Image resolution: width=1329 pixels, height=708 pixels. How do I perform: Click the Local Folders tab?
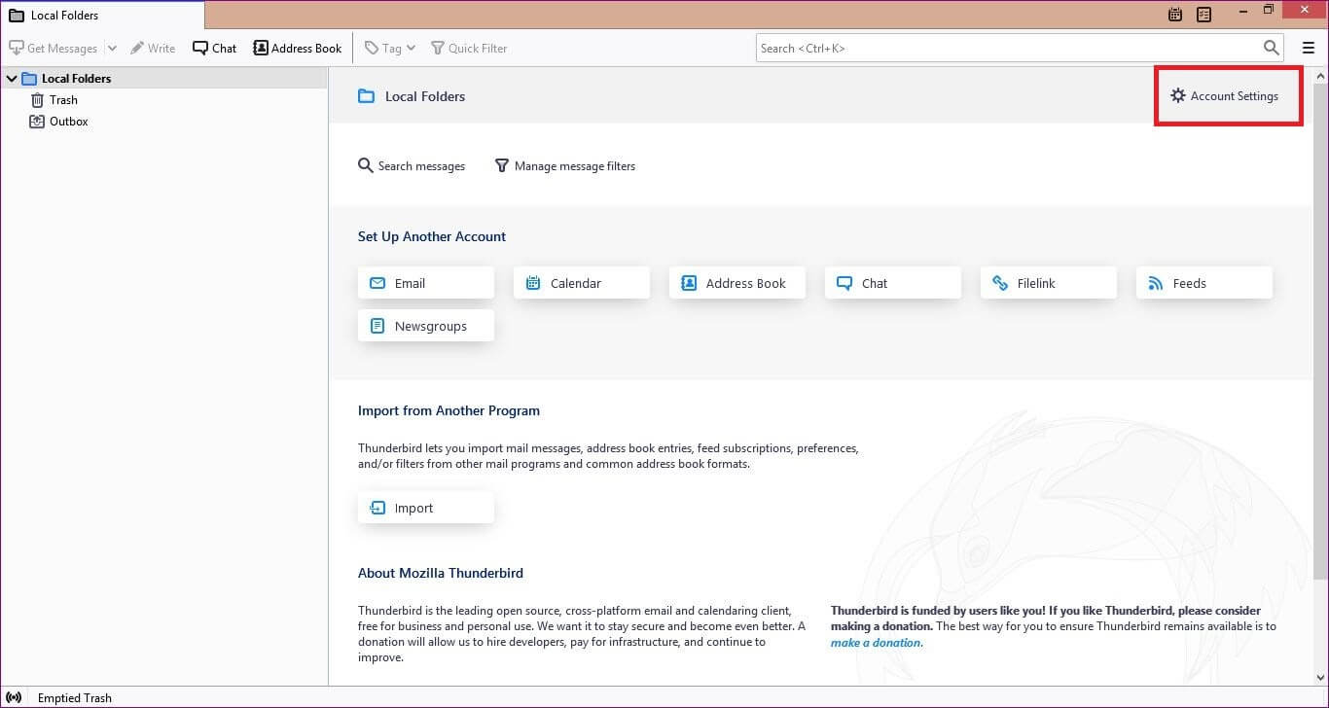coord(102,15)
